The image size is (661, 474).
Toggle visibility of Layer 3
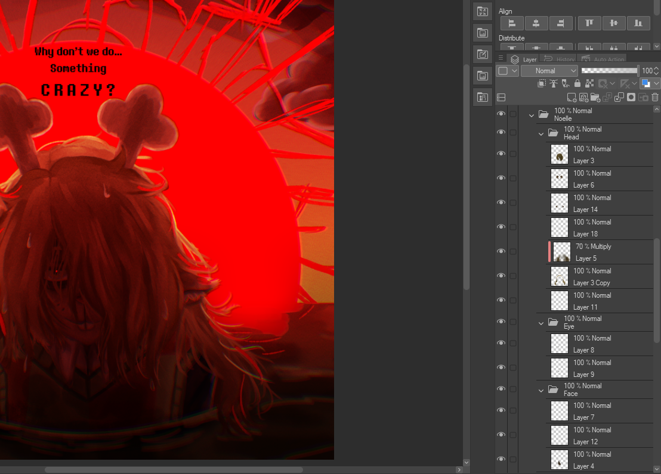501,154
